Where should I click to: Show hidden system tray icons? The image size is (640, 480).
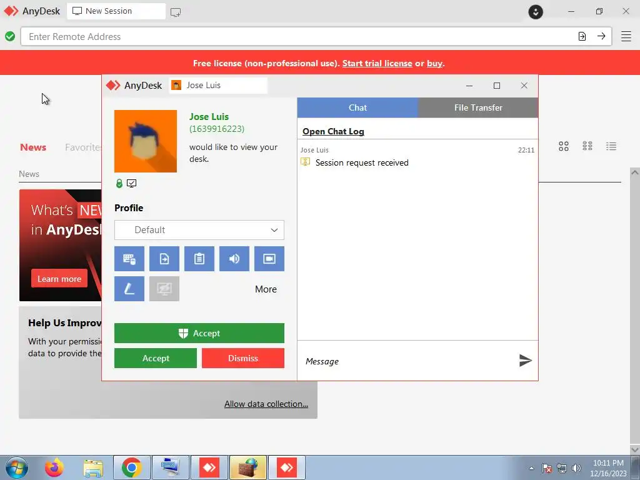[531, 468]
